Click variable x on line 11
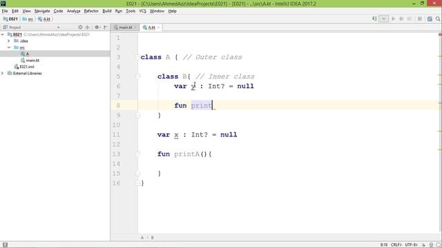 (176, 135)
